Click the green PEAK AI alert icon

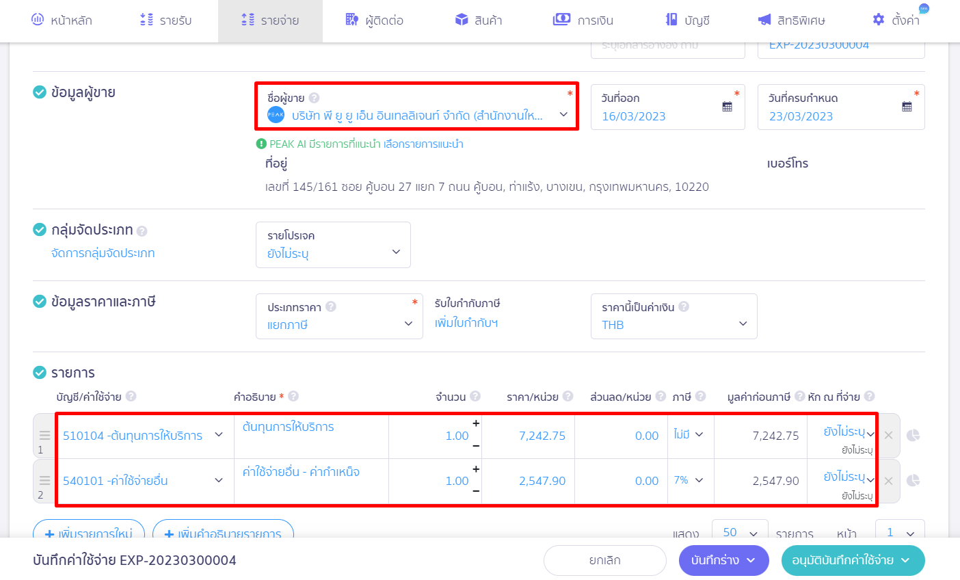[x=261, y=144]
